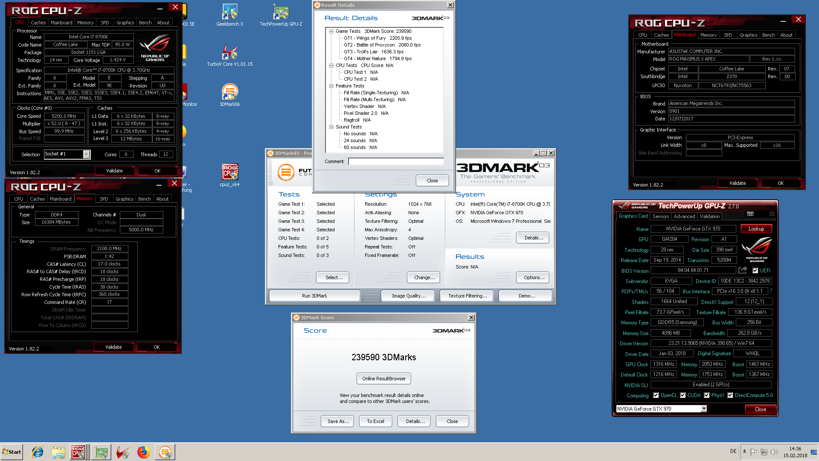Click the Show desktop button beside the clock
819x461 pixels.
pyautogui.click(x=814, y=452)
